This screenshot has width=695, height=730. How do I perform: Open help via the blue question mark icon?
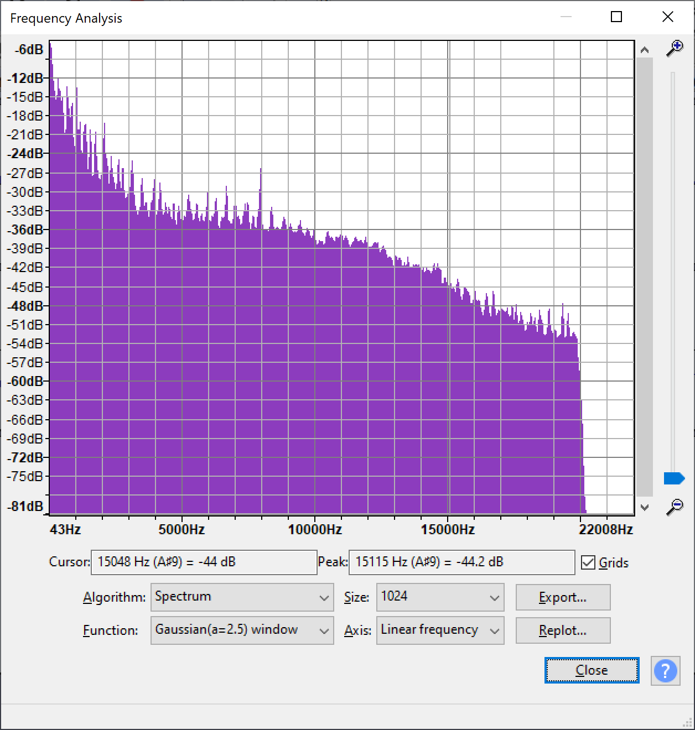[665, 671]
